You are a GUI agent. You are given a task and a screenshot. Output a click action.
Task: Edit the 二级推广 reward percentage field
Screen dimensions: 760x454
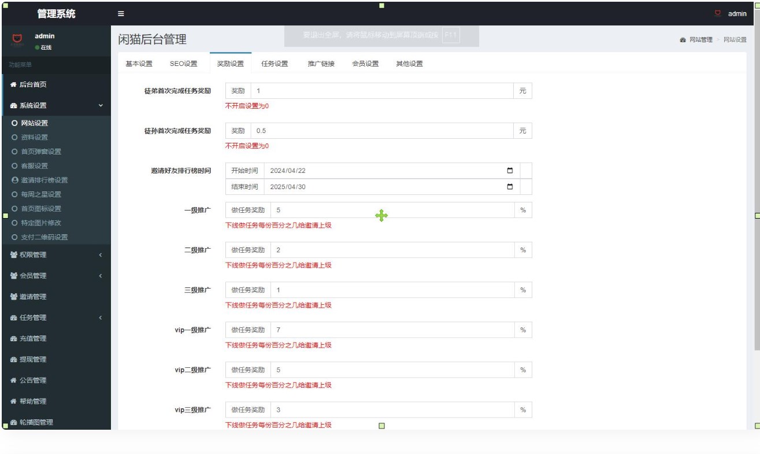click(392, 250)
